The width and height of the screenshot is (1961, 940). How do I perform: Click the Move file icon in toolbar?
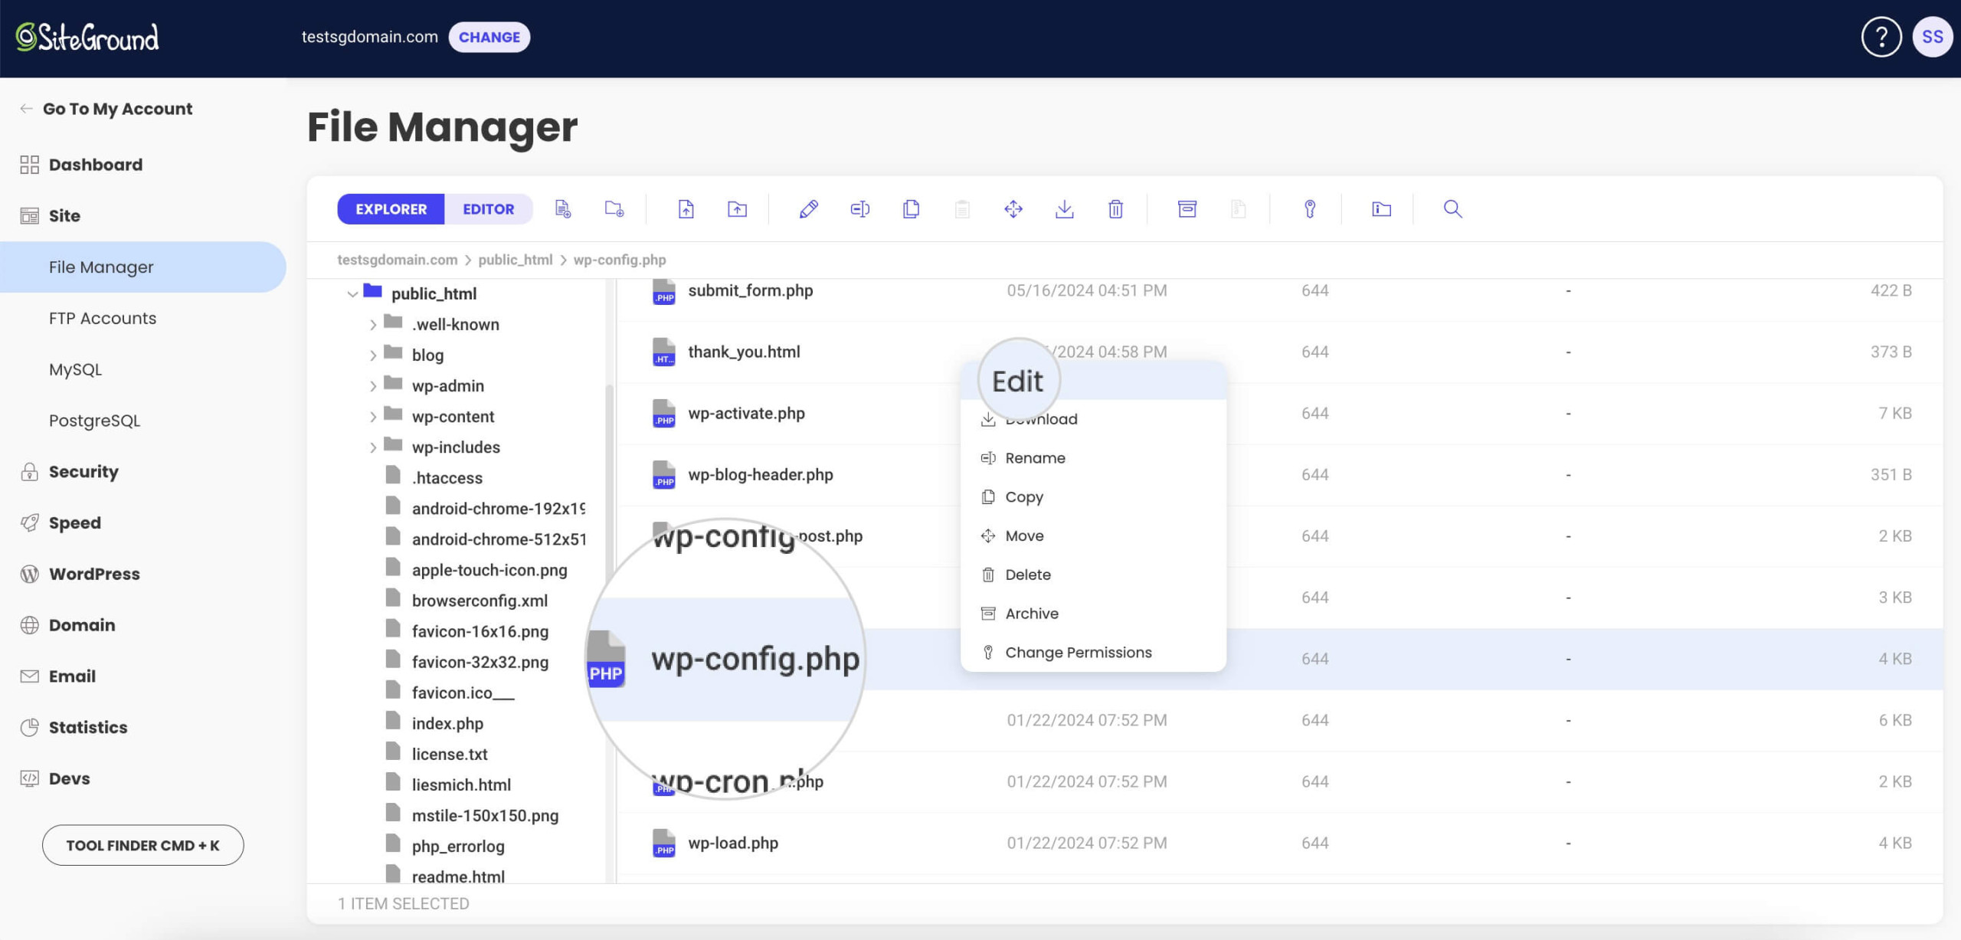click(x=1013, y=208)
